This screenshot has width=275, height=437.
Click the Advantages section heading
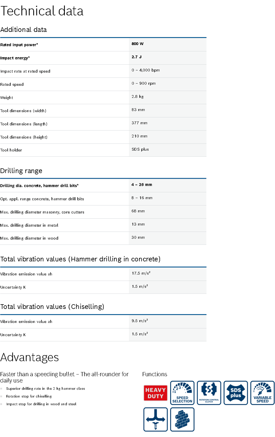[x=29, y=357]
